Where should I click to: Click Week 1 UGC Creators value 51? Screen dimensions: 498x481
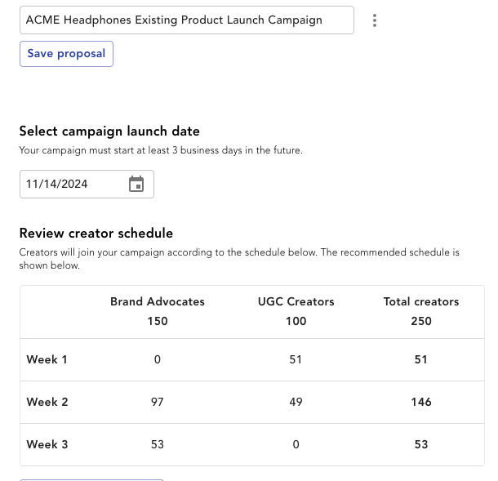tap(296, 359)
